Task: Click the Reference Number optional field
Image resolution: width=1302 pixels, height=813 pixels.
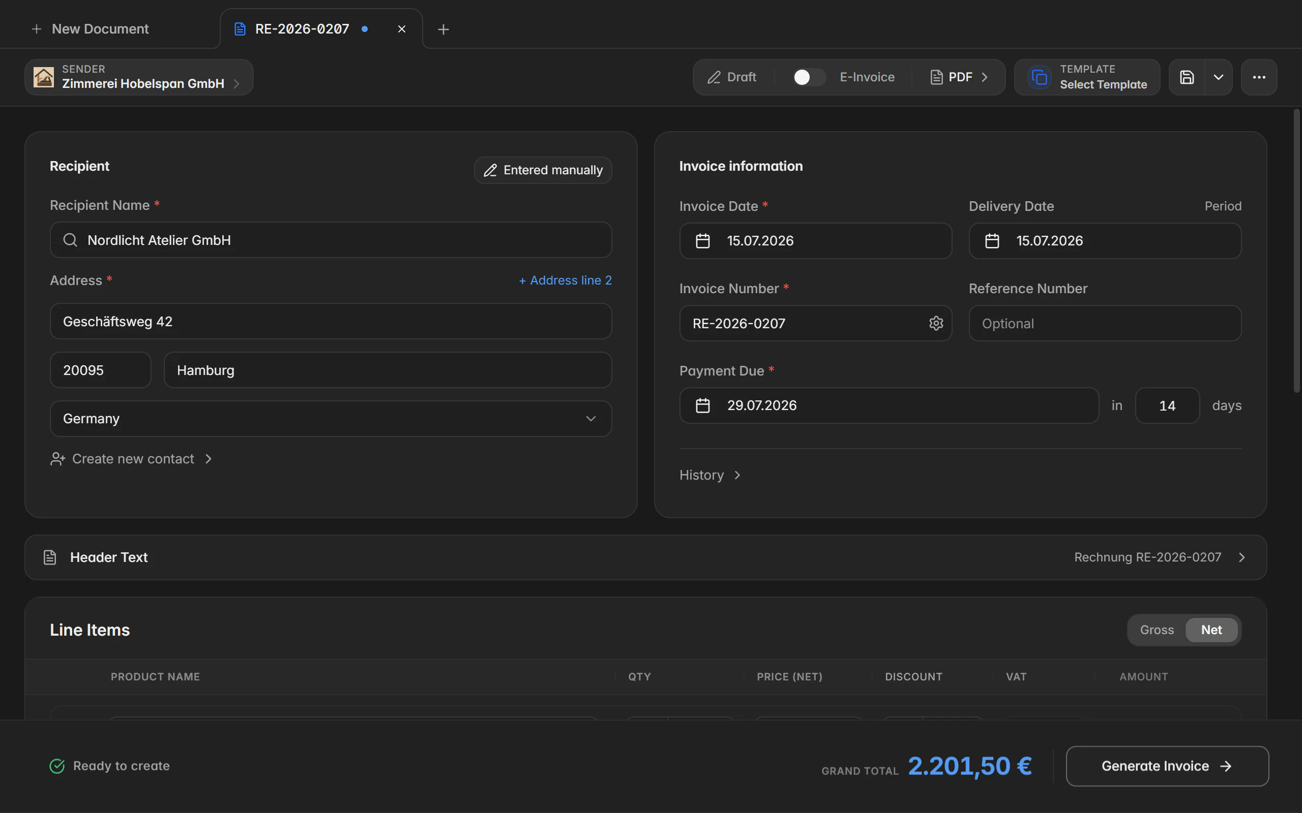Action: pos(1105,323)
